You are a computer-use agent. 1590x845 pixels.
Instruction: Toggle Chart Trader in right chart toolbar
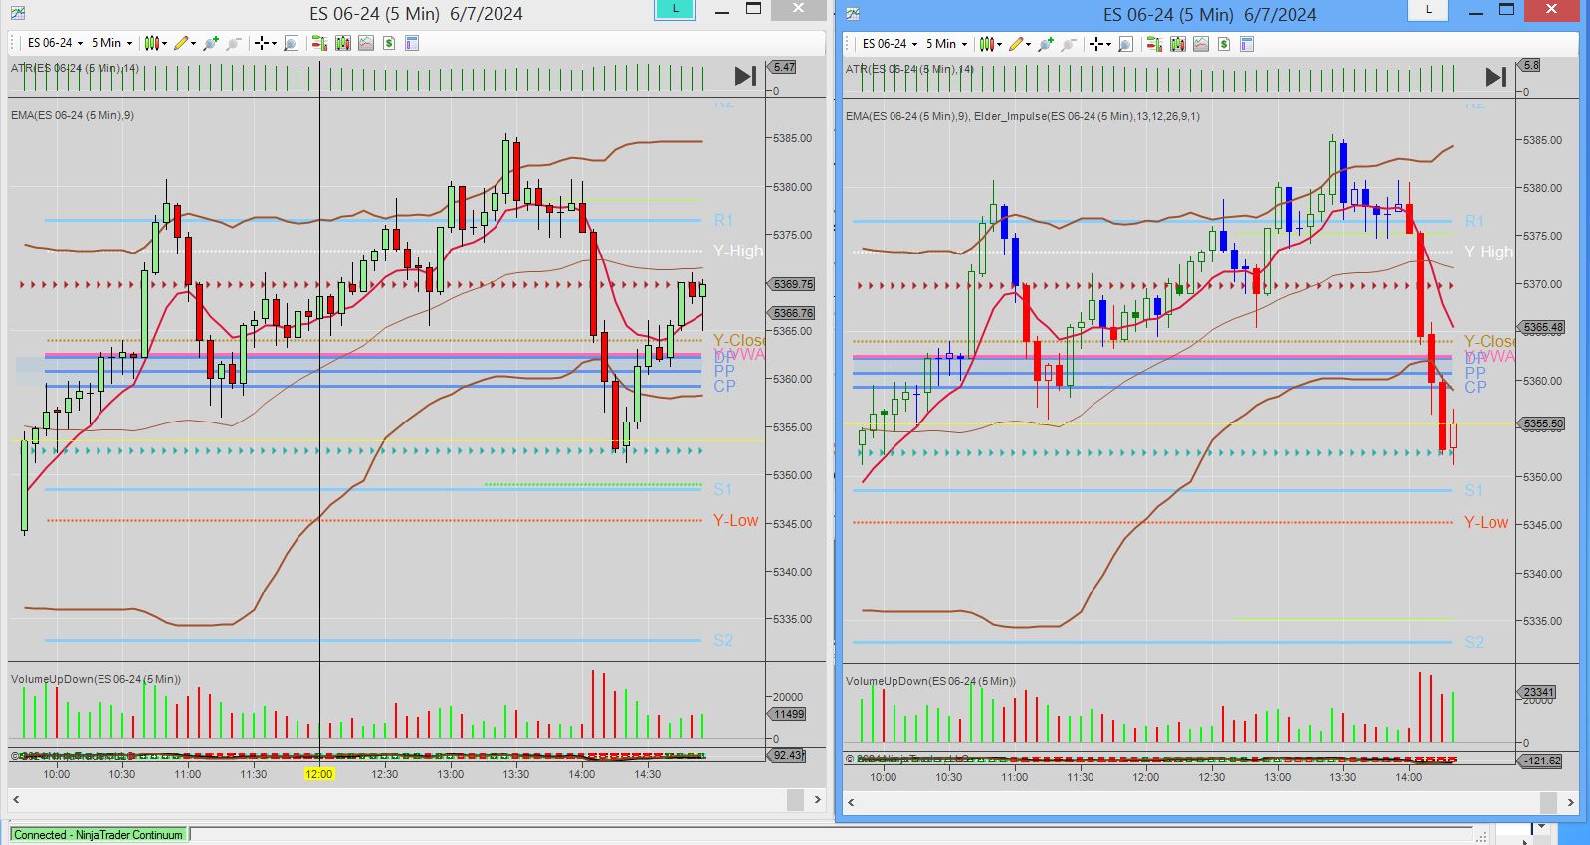point(1154,44)
